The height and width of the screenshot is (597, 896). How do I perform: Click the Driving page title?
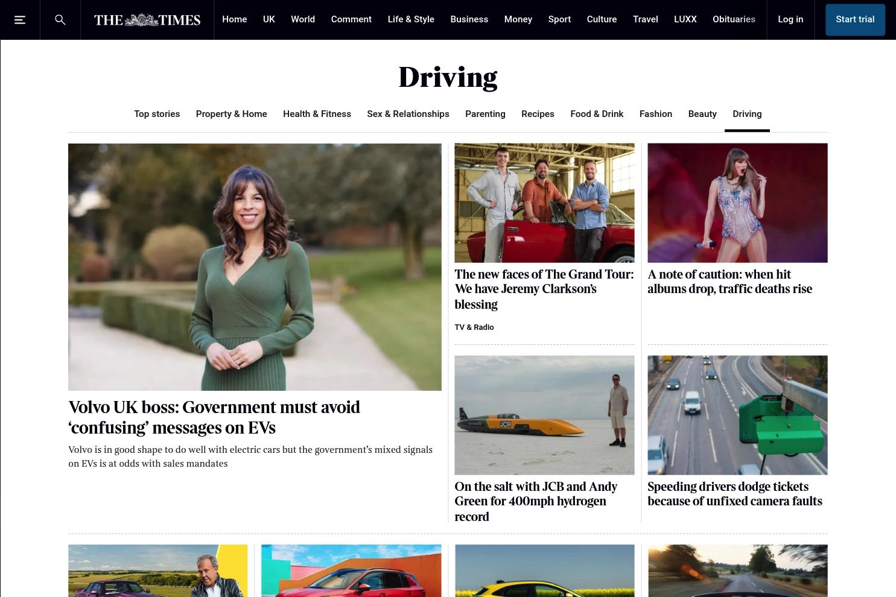(448, 78)
